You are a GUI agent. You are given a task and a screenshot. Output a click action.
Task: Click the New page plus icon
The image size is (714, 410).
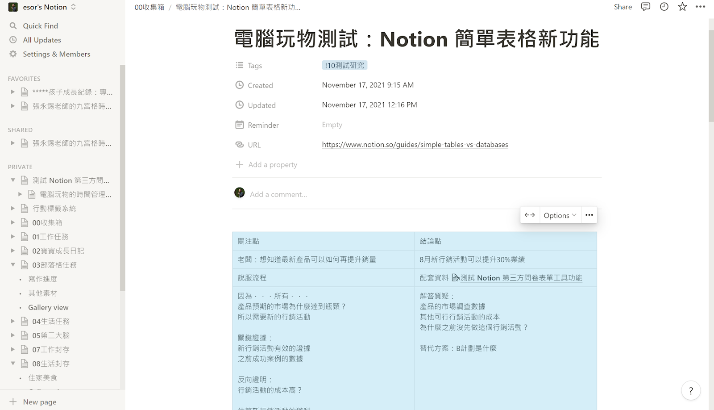(13, 402)
